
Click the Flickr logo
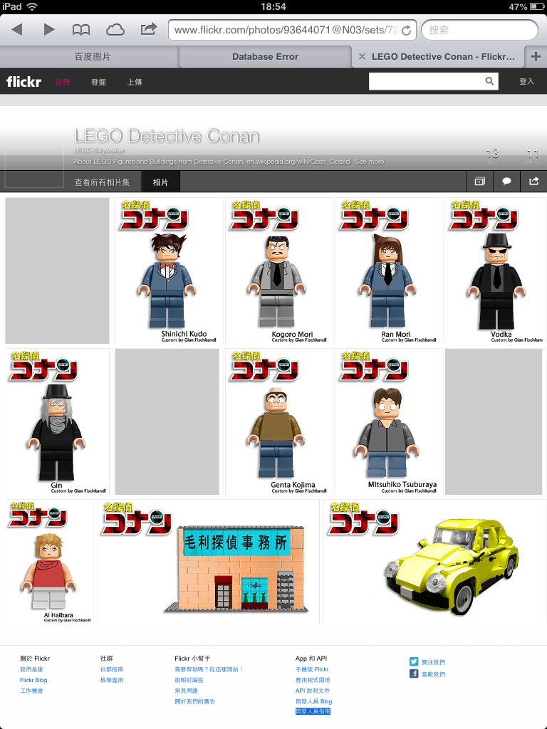pyautogui.click(x=24, y=82)
